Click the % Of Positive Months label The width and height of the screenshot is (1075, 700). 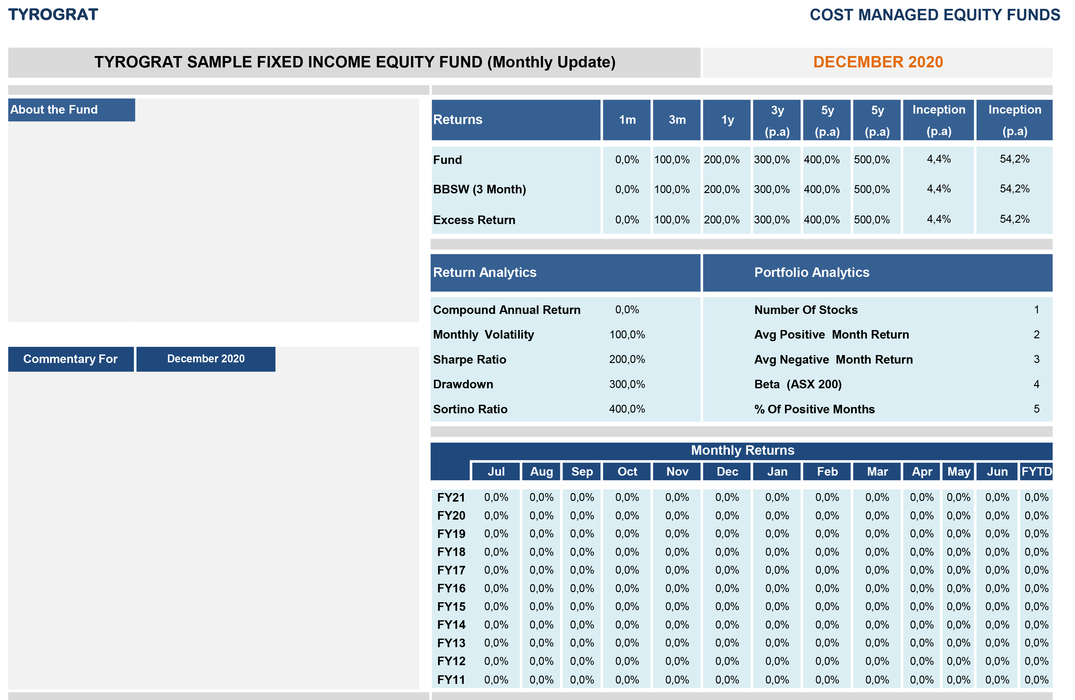point(814,409)
